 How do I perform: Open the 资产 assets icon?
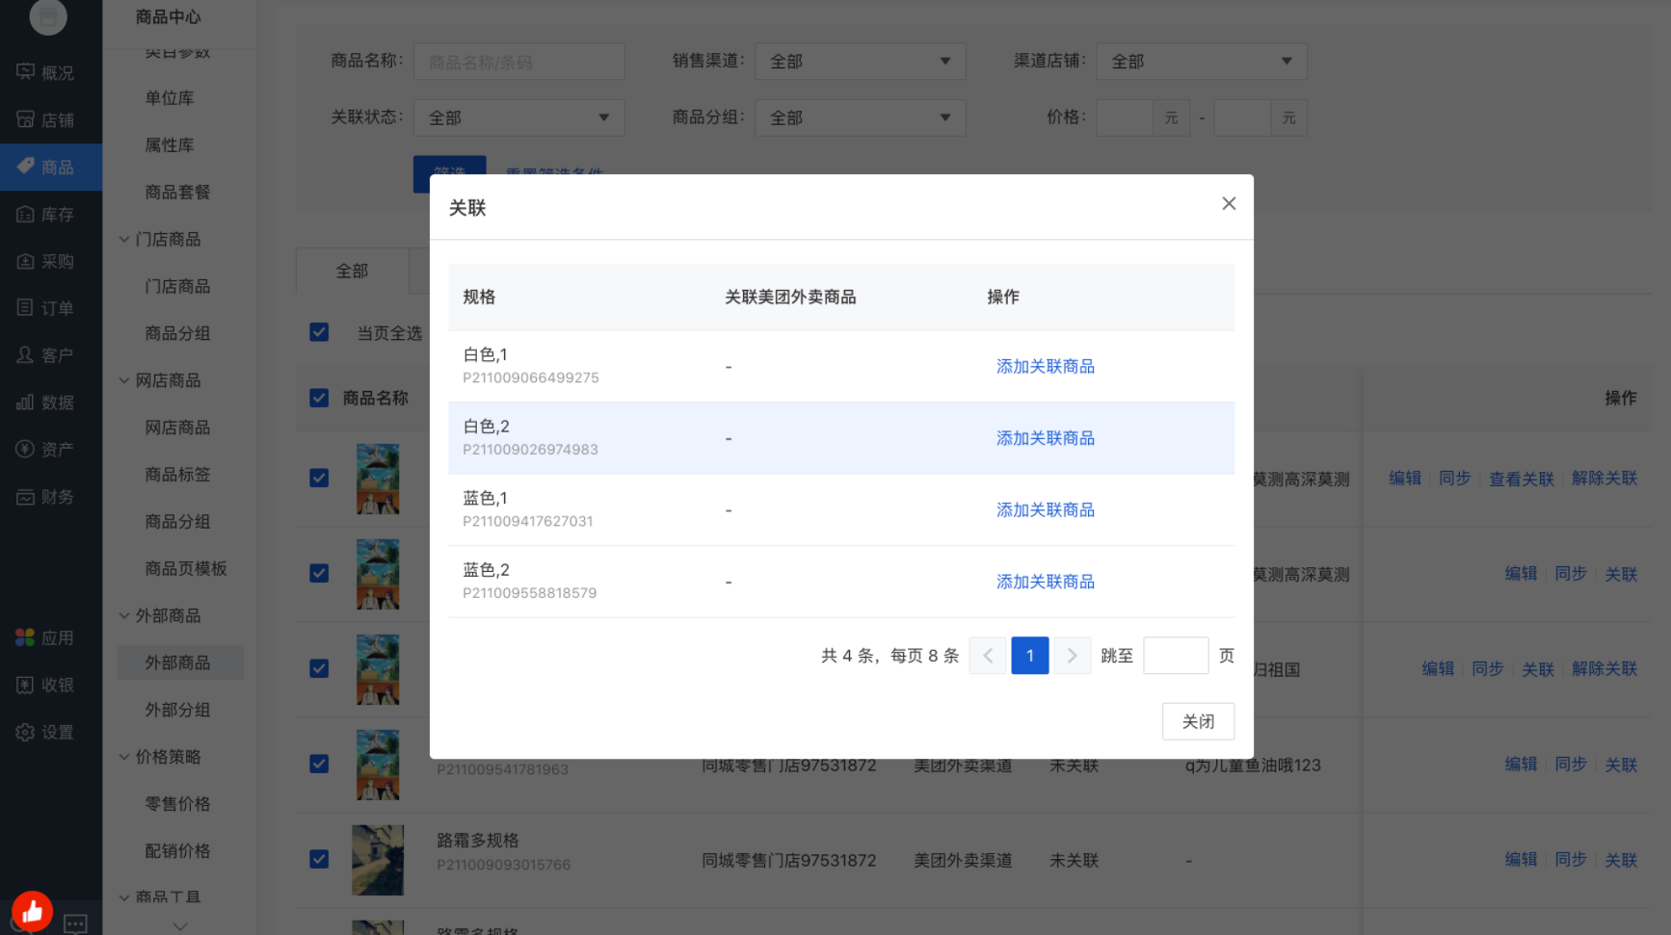pyautogui.click(x=25, y=449)
